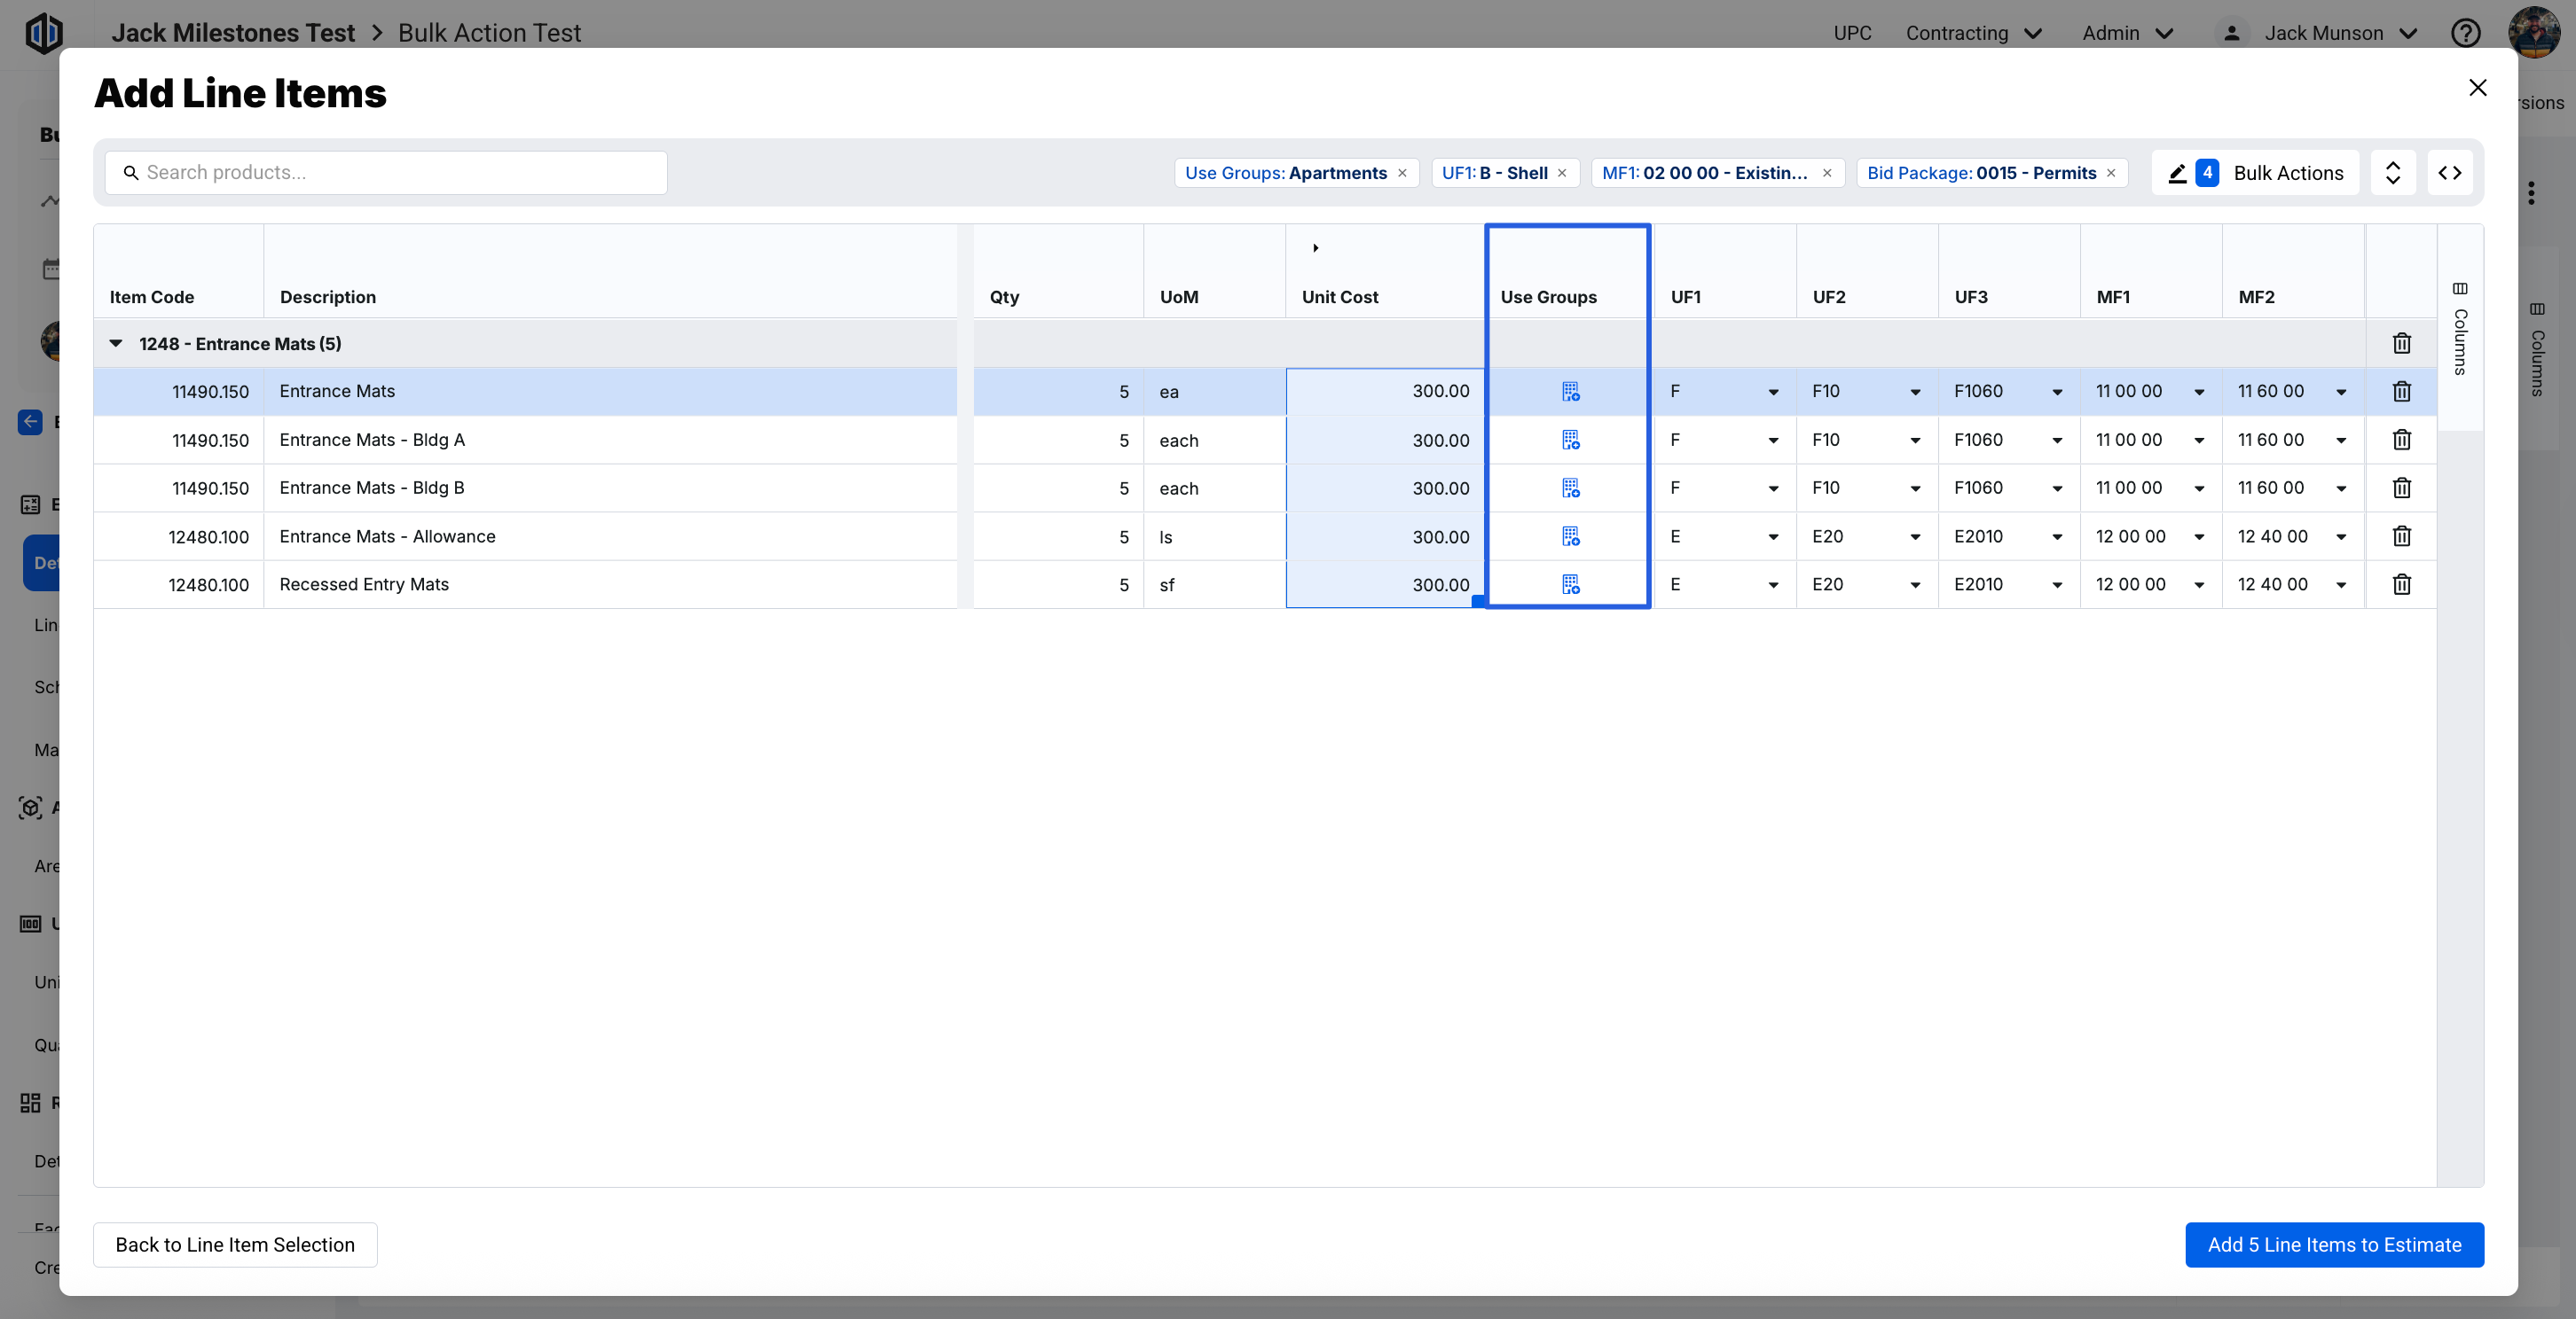2576x1319 pixels.
Task: Open the help question mark icon
Action: coord(2465,33)
